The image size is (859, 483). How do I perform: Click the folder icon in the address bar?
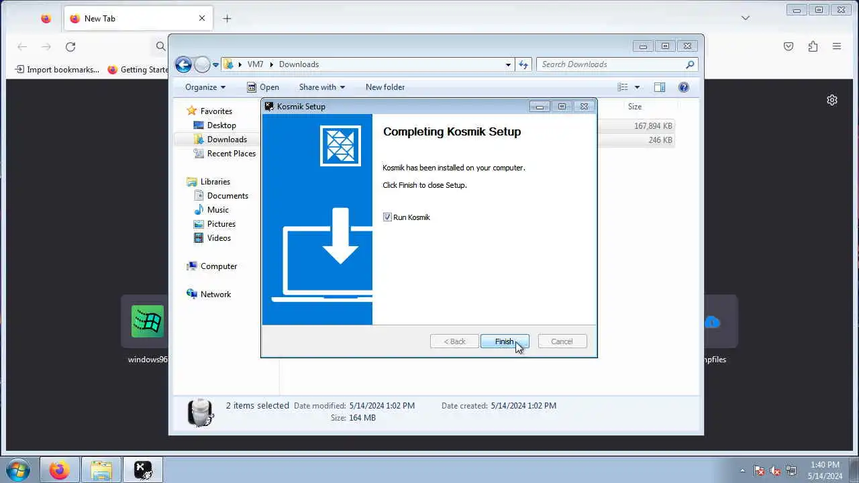click(x=229, y=64)
